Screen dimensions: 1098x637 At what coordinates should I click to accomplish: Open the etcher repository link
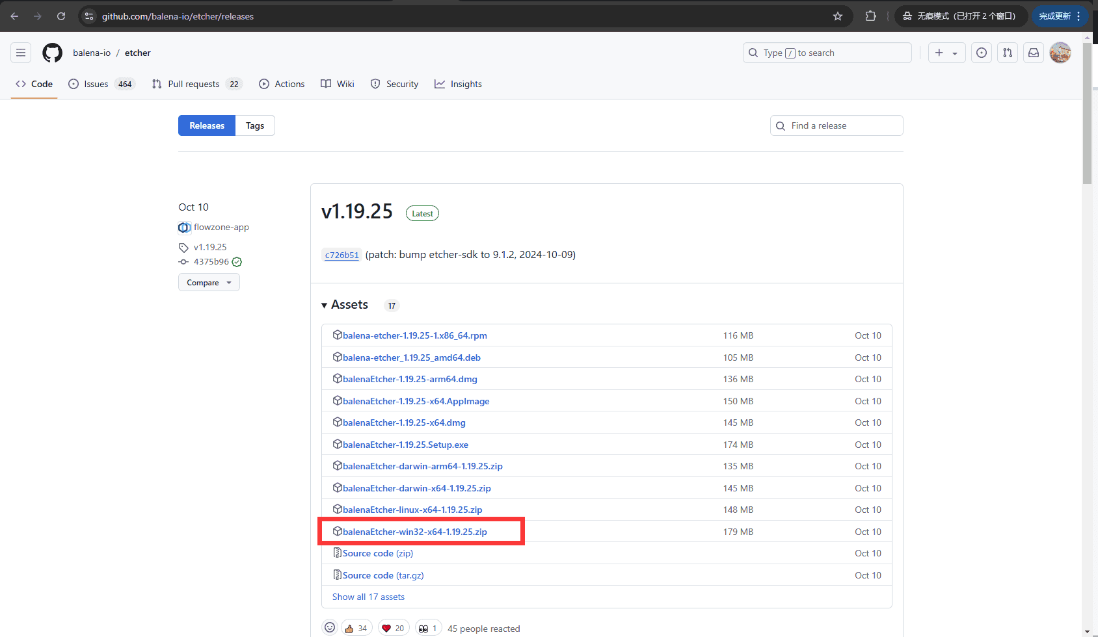point(138,53)
